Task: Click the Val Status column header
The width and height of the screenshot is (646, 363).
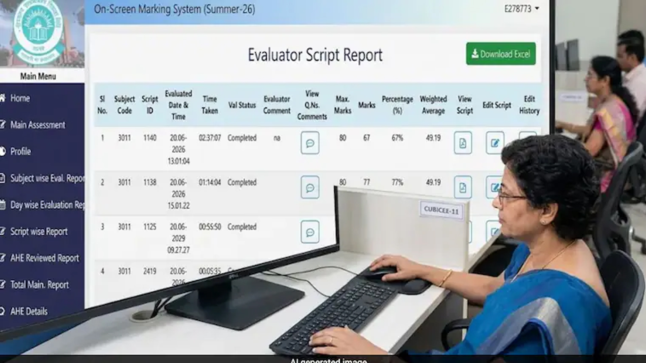Action: point(242,105)
